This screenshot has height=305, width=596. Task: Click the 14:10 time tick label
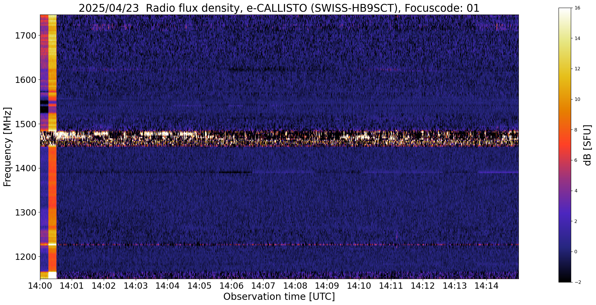(359, 286)
